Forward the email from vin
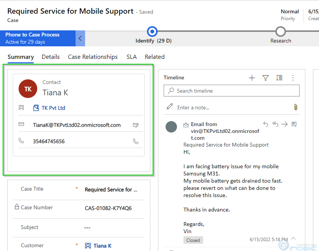The width and height of the screenshot is (319, 251). pyautogui.click(x=284, y=124)
